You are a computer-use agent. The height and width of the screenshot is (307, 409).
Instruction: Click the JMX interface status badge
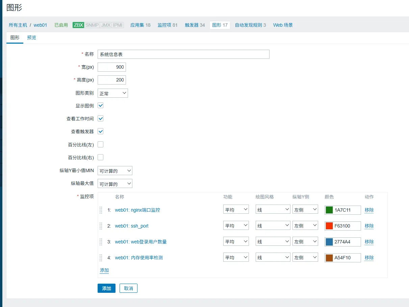click(106, 25)
